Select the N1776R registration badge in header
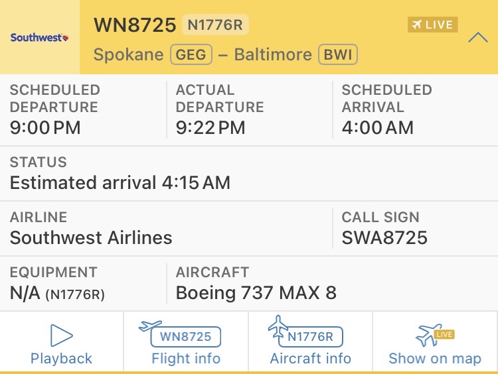 point(215,25)
